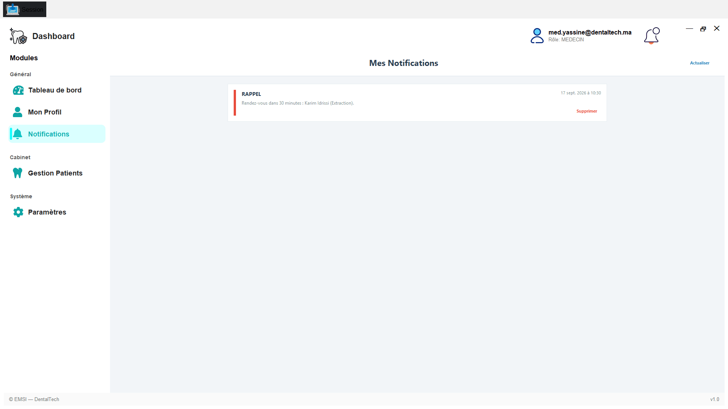The image size is (728, 409).
Task: Click the Gestion Patients tooth icon
Action: [17, 173]
